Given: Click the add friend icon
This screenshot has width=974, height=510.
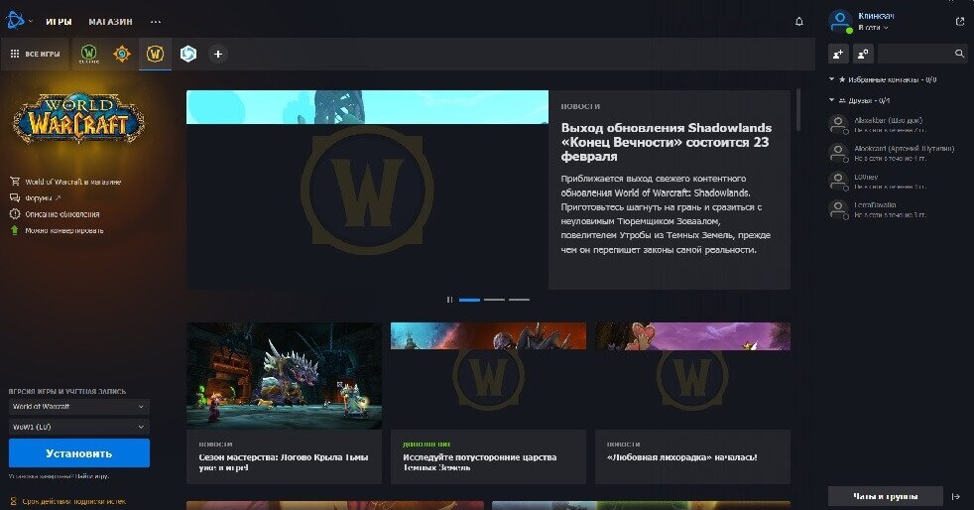Looking at the screenshot, I should [x=838, y=54].
